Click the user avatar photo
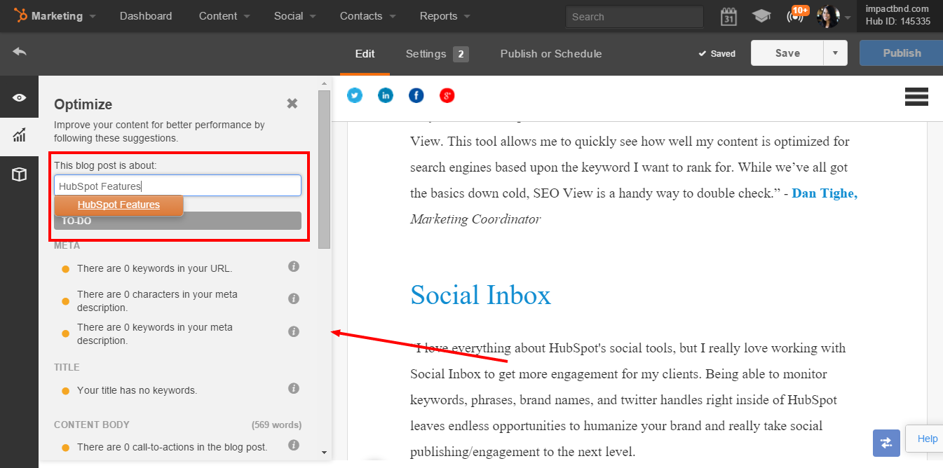 tap(828, 16)
